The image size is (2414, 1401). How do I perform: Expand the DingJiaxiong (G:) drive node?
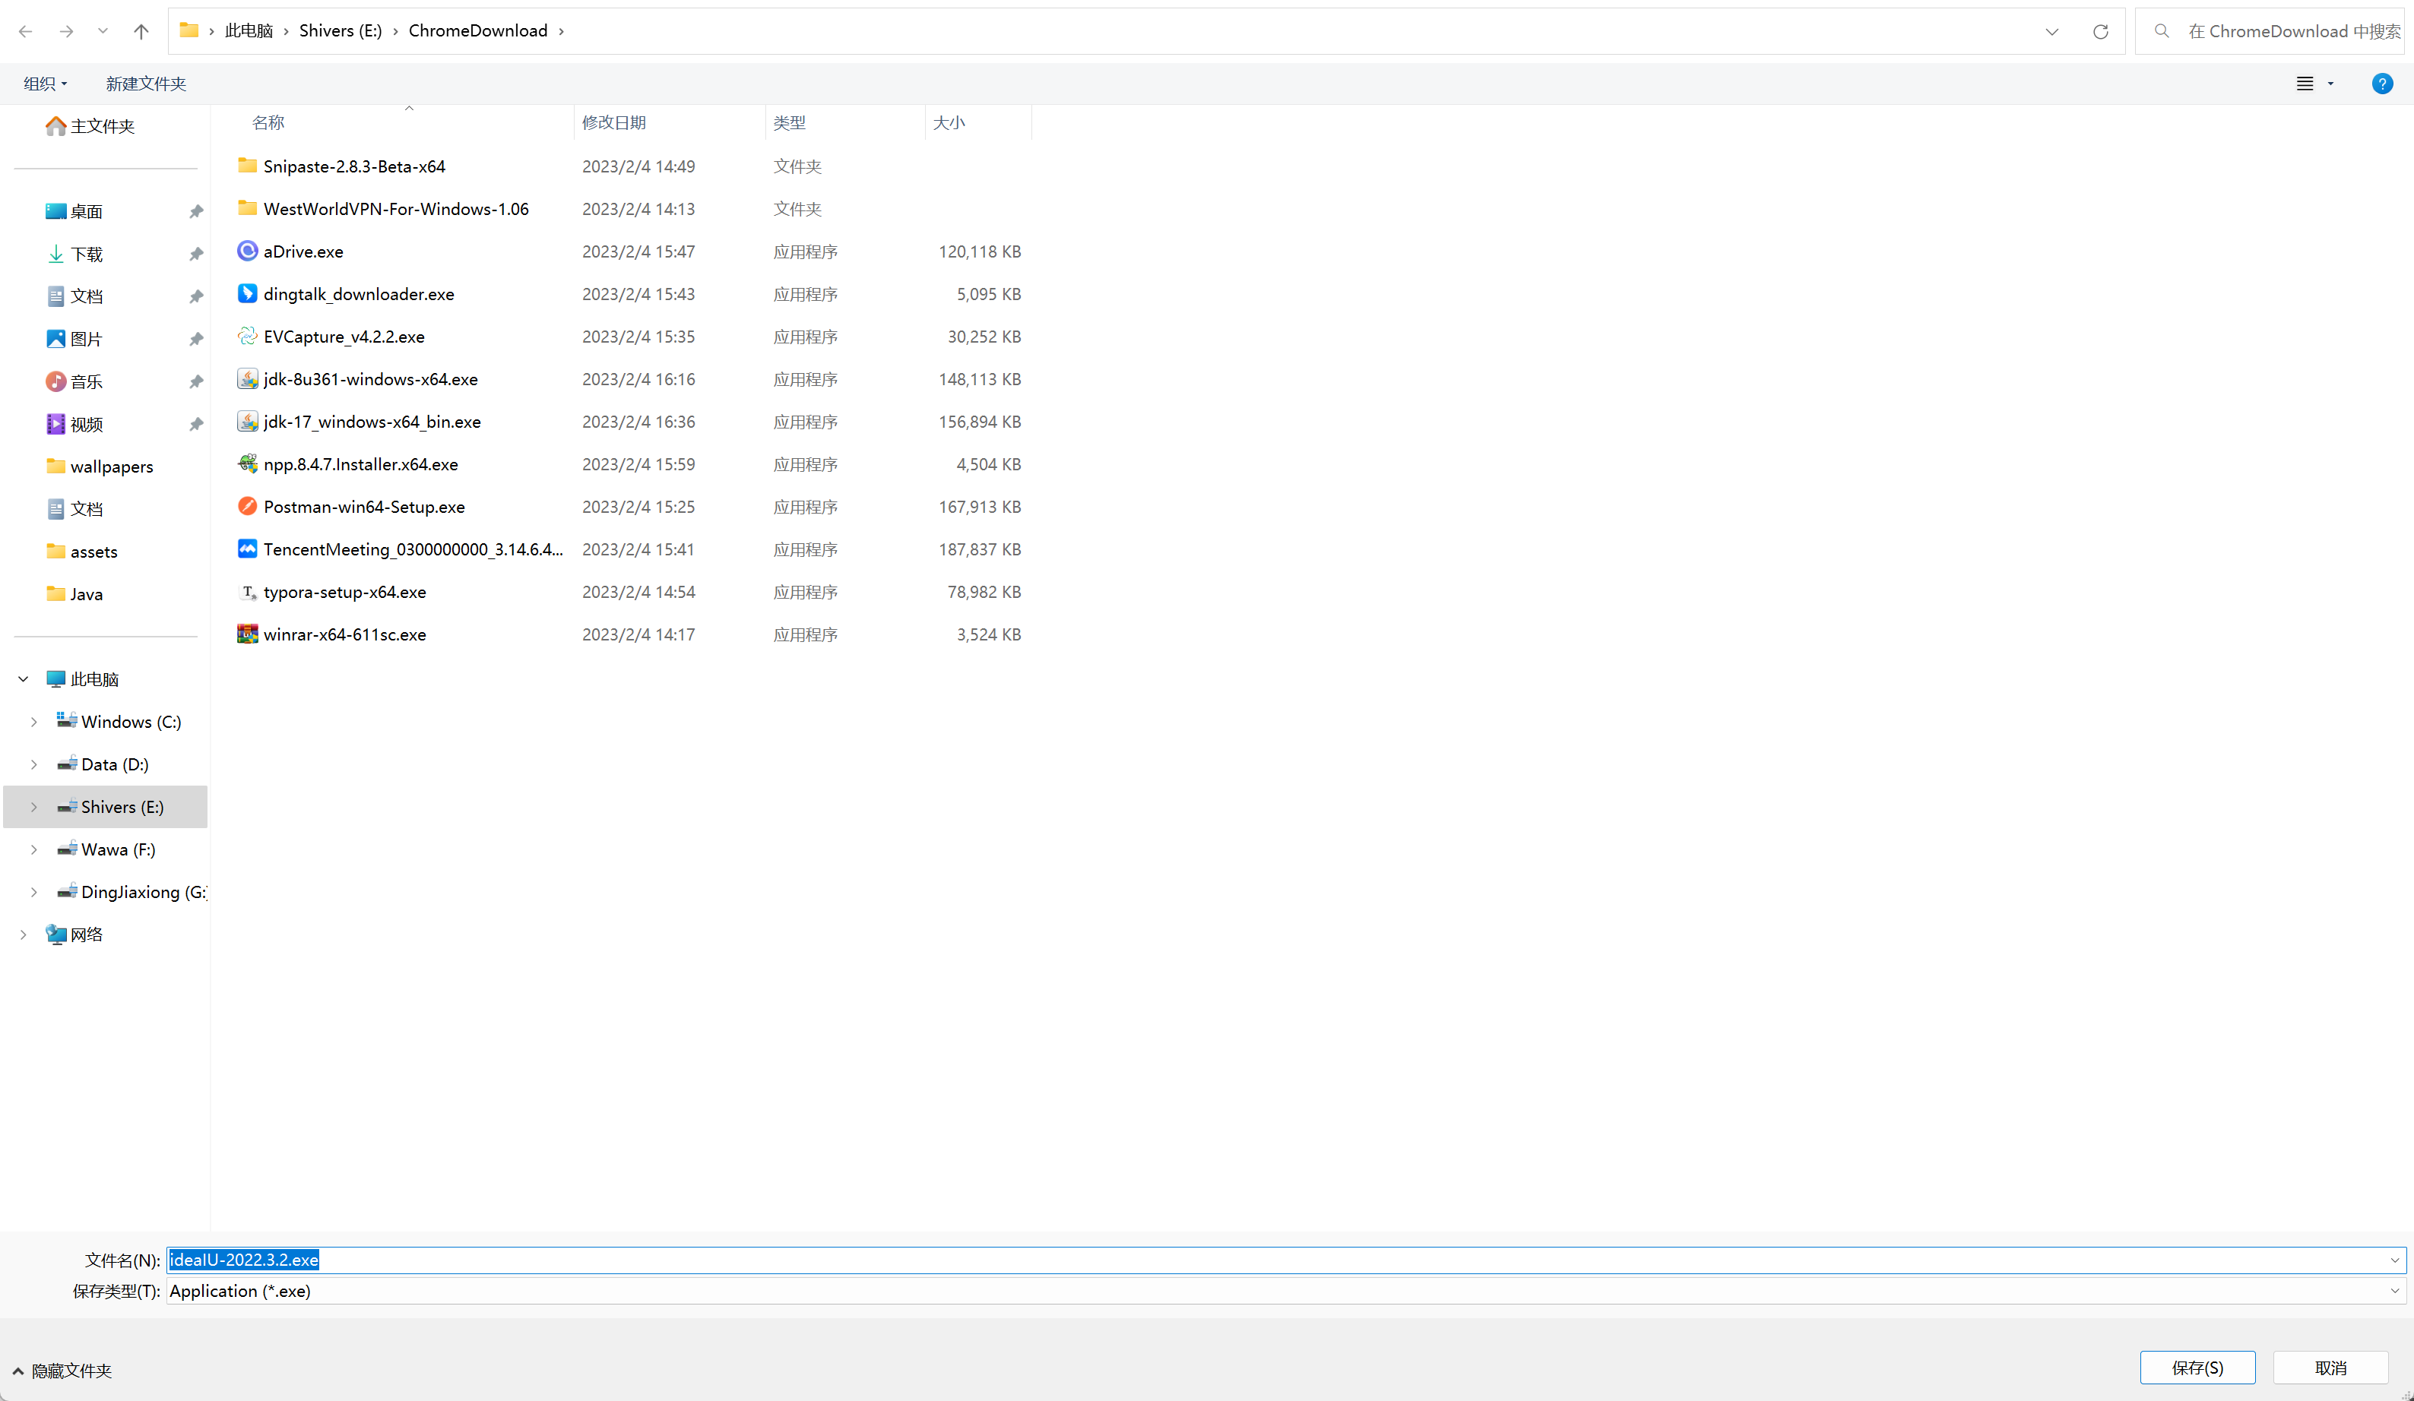(x=33, y=893)
